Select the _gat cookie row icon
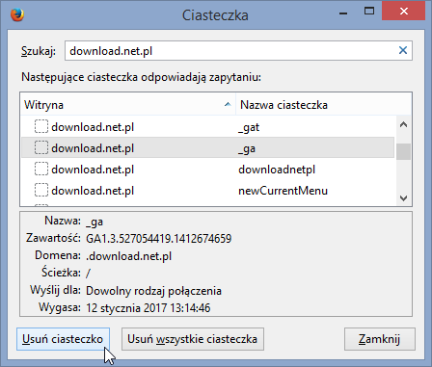The image size is (432, 367). pyautogui.click(x=41, y=127)
